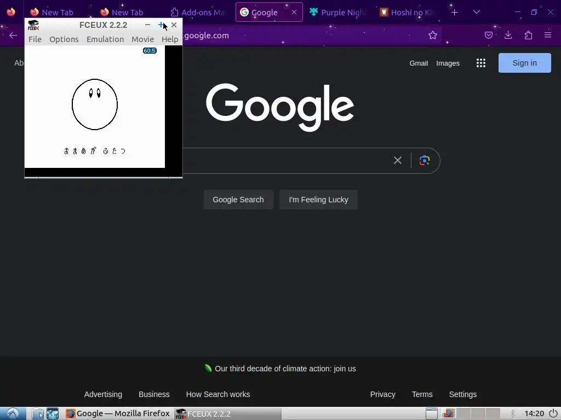Open How Search works link
Image resolution: width=561 pixels, height=420 pixels.
[x=218, y=394]
